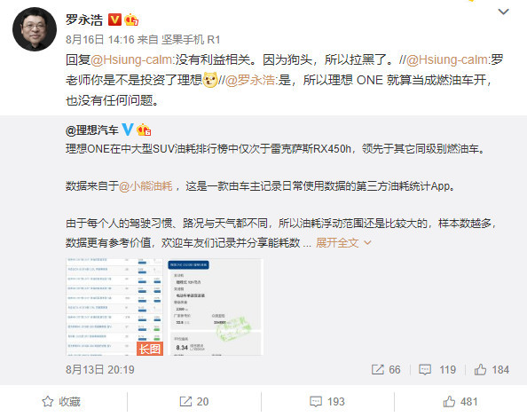Viewport: 527px width, 417px height.
Task: Open first @Hsiung-calm mention link
Action: 133,59
